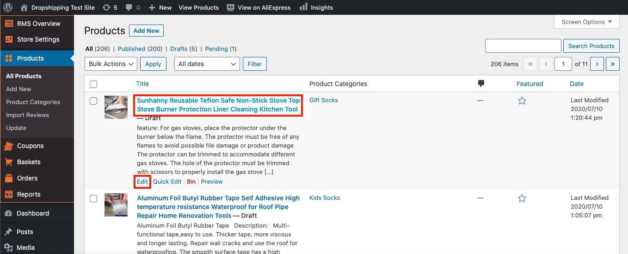
Task: Filter by Published (200) products
Action: (x=140, y=49)
